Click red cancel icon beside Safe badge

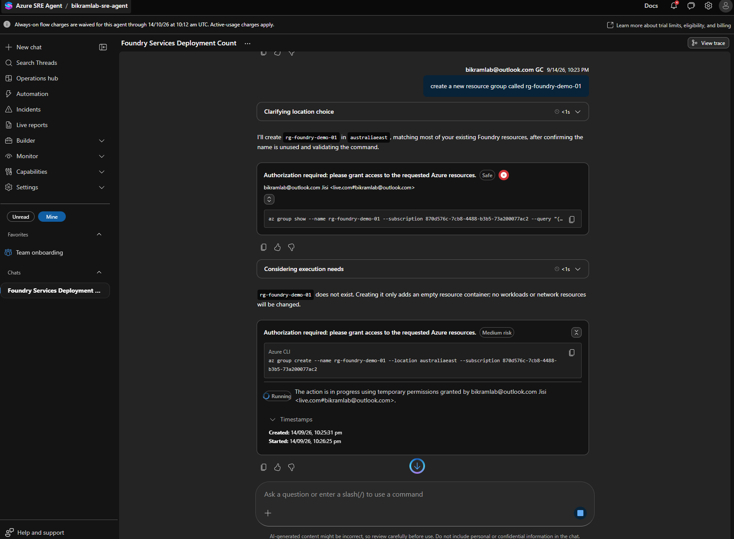click(x=504, y=175)
